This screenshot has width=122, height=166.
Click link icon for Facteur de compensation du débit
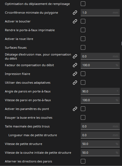pos(75,65)
